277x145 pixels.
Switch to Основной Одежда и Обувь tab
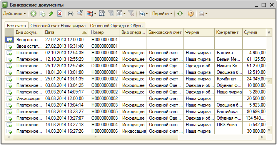point(116,26)
